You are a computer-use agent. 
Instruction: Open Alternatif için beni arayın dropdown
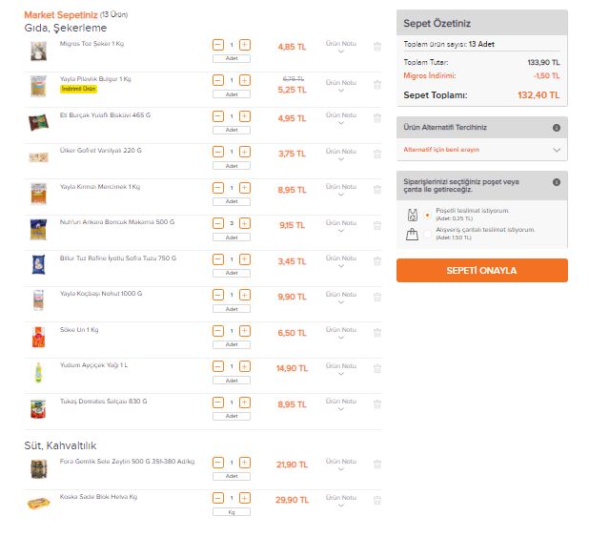[x=482, y=150]
